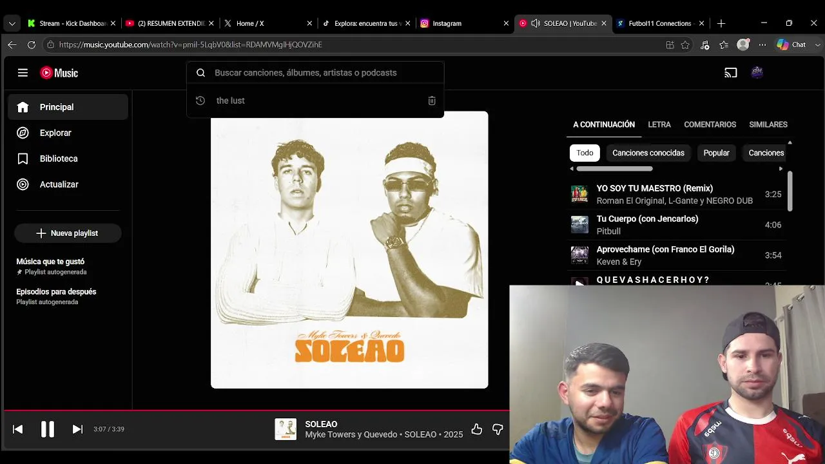Mute the SOLEAO tab audio icon
This screenshot has width=825, height=464.
point(536,23)
